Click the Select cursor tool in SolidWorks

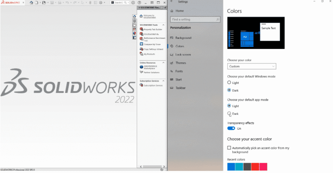[x=82, y=3]
